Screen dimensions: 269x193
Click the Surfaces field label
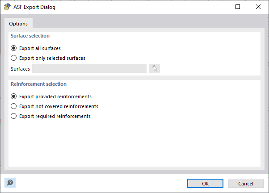tap(20, 69)
